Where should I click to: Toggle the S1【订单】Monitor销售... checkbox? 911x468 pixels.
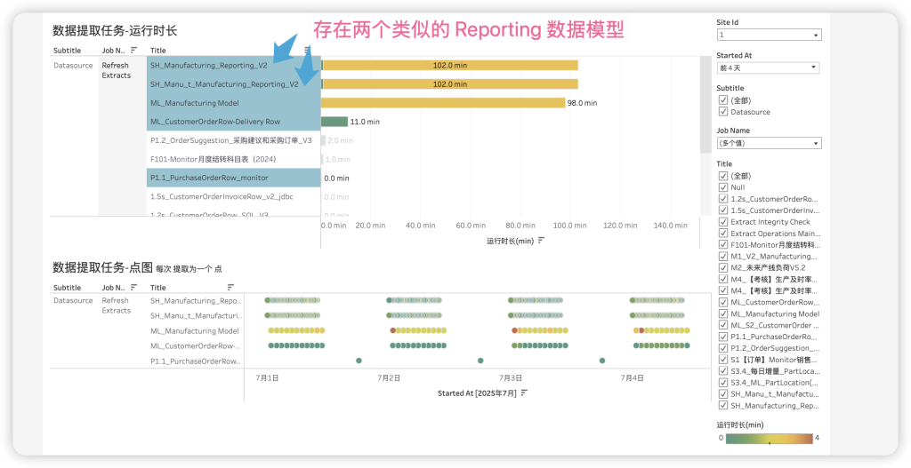(x=723, y=360)
